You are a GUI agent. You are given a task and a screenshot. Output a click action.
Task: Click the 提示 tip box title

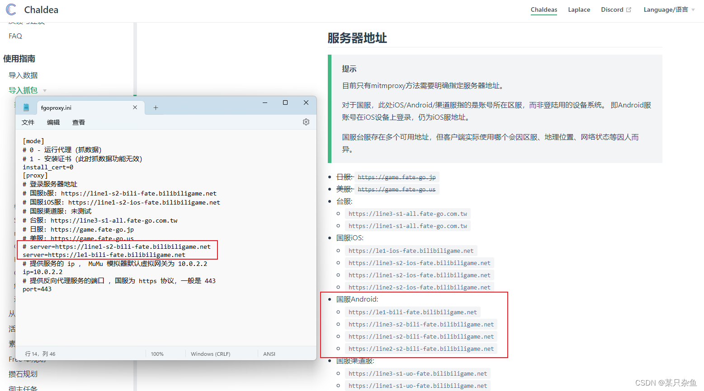pyautogui.click(x=349, y=69)
